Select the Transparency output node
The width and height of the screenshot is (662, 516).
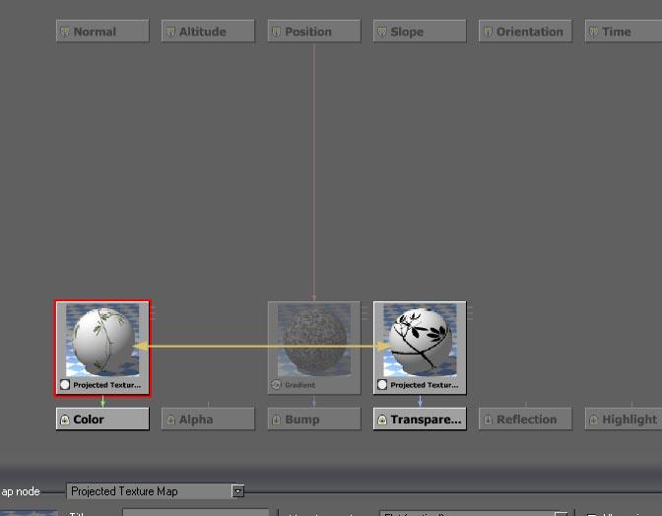420,419
